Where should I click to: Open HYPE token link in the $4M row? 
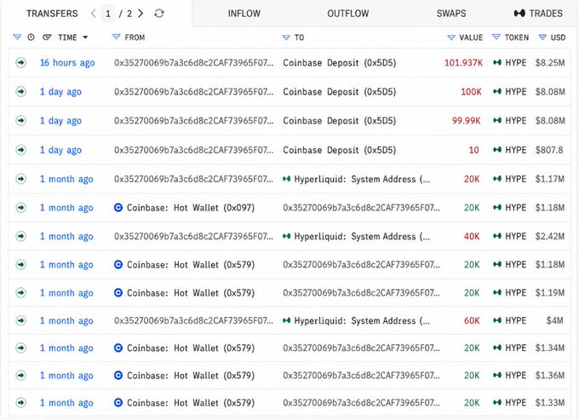coord(515,320)
